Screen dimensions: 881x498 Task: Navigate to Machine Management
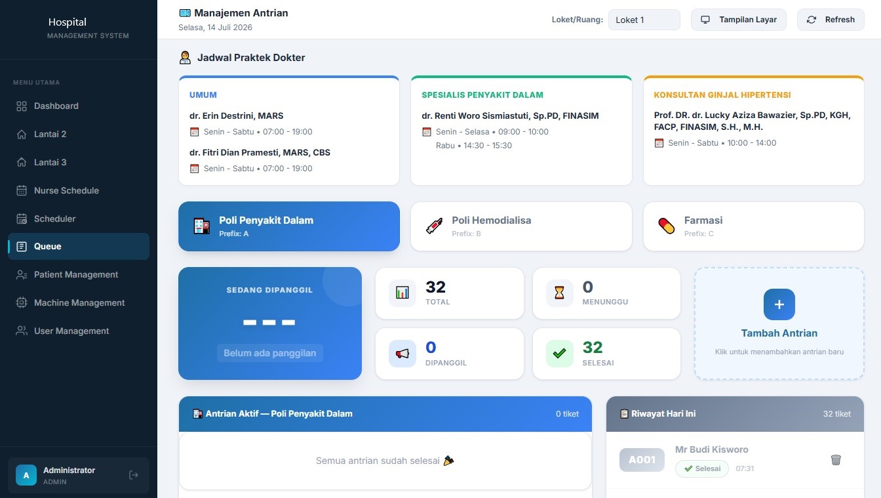tap(79, 303)
